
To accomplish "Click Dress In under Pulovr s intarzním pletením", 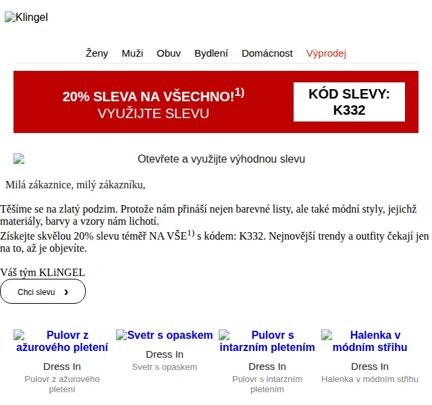I will [267, 367].
